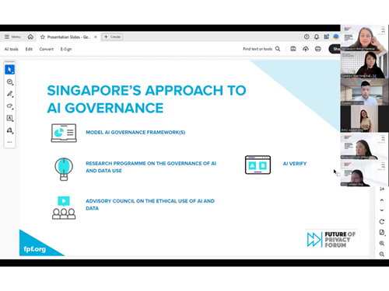The height and width of the screenshot is (291, 389).
Task: Go to Acrobat Home icon
Action: [x=30, y=37]
